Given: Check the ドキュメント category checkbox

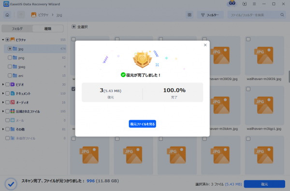Looking at the screenshot, I should [7, 94].
